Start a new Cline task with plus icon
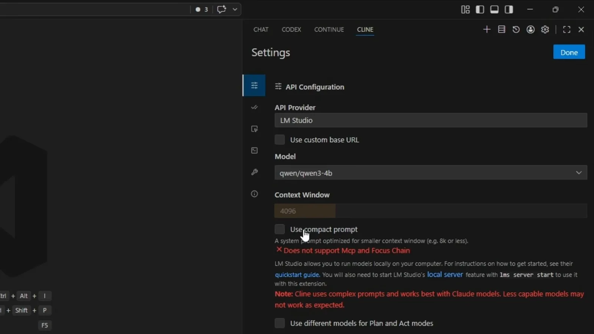Viewport: 594px width, 334px height. pyautogui.click(x=487, y=29)
